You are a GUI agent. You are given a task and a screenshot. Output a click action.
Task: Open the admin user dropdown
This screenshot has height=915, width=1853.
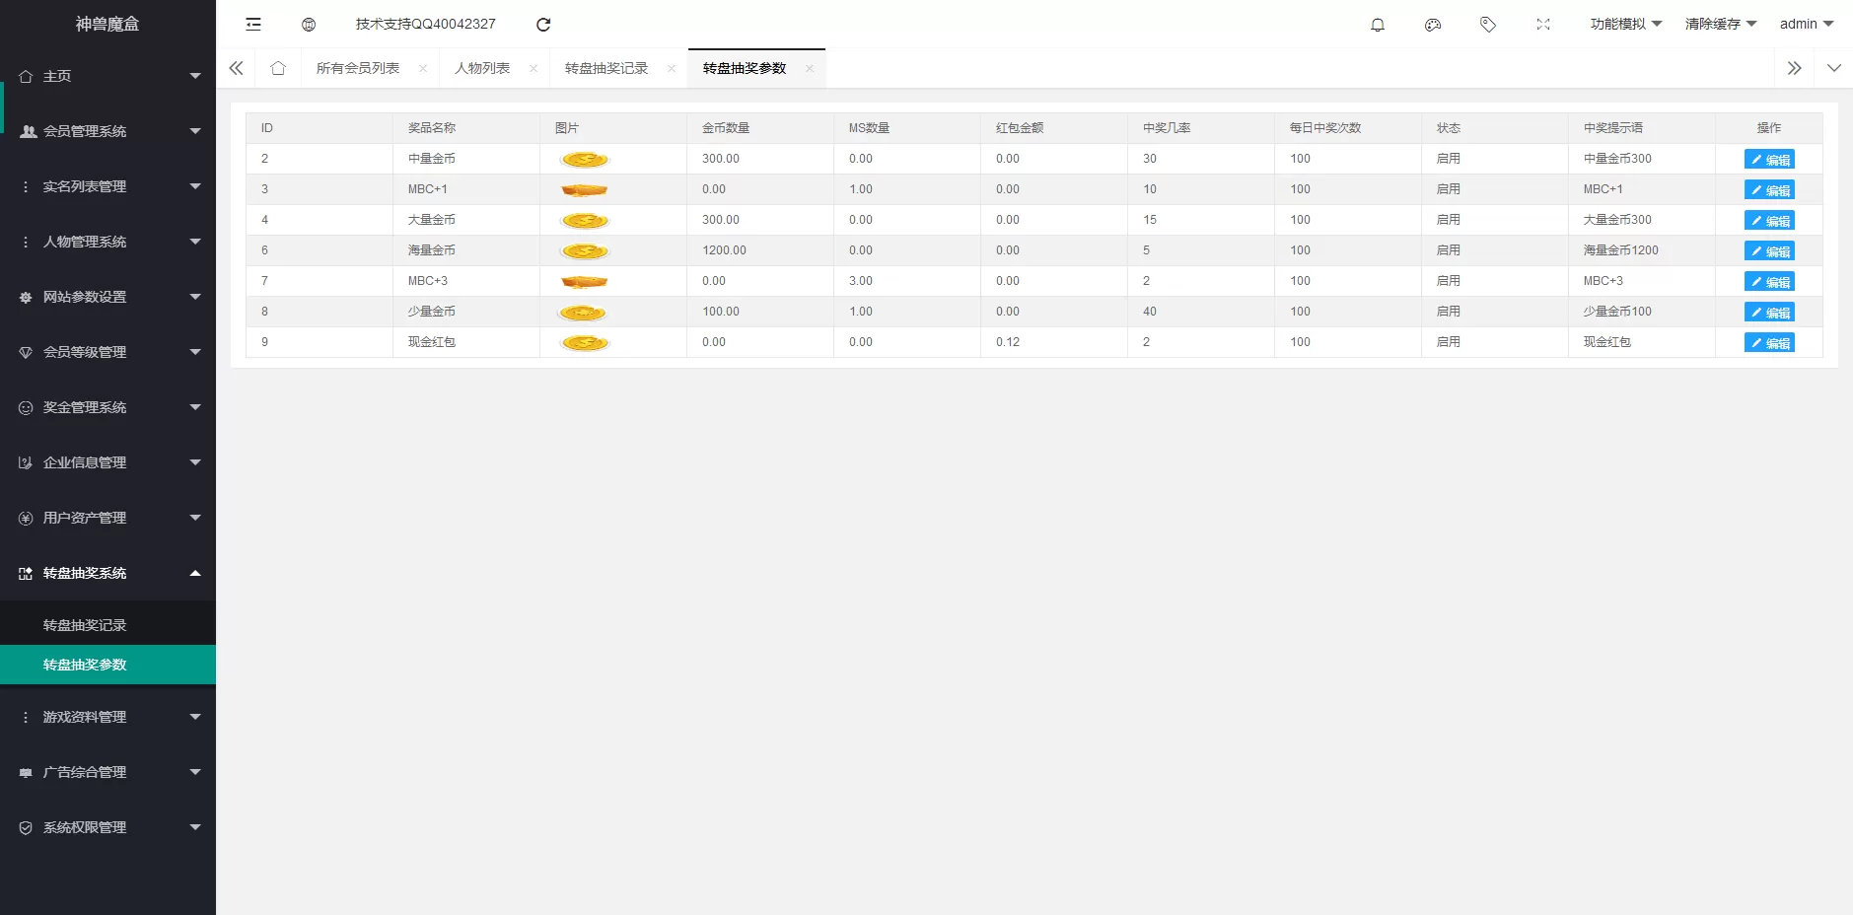coord(1806,24)
